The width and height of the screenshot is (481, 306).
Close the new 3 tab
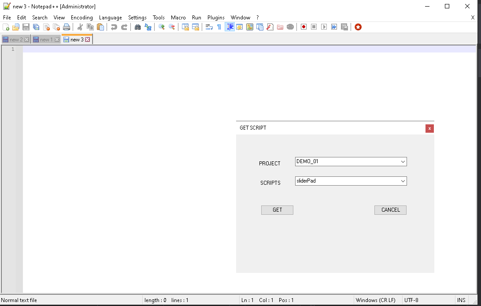click(88, 40)
